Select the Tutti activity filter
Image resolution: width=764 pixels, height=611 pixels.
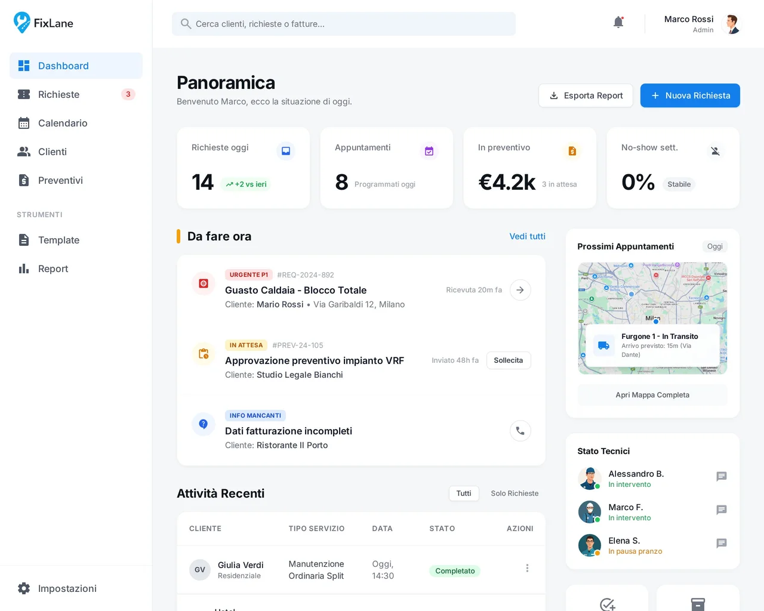pos(464,493)
